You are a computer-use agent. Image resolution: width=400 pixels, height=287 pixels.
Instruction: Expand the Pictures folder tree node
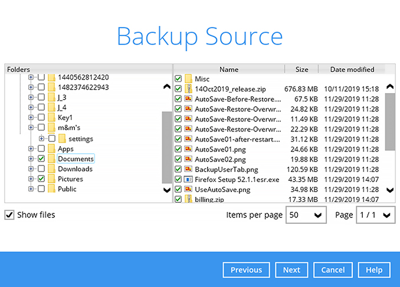[x=31, y=179]
